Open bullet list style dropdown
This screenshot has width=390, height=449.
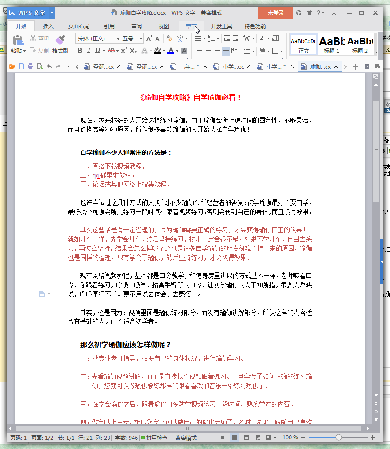click(205, 38)
